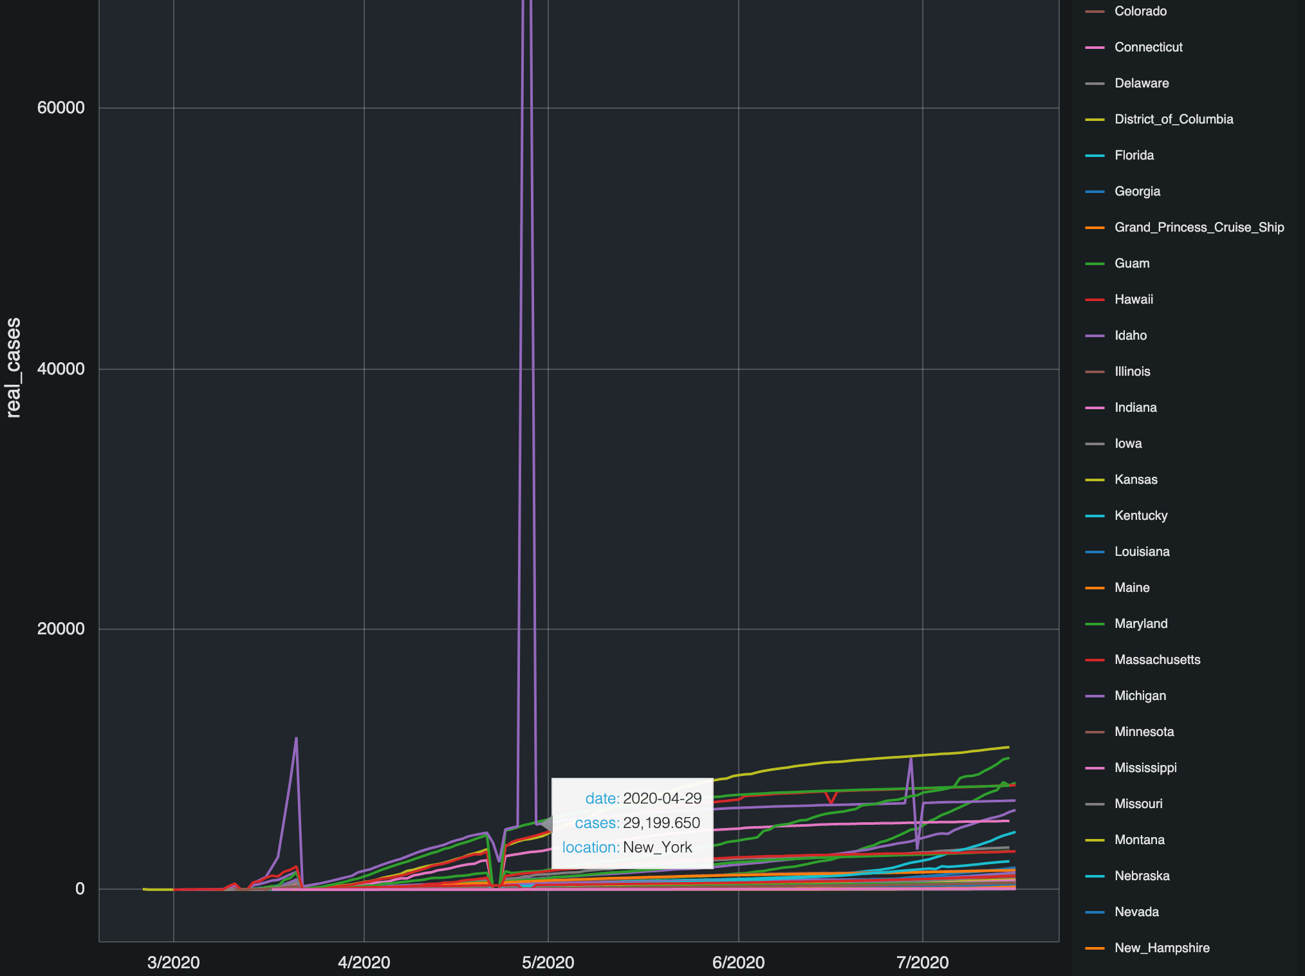1305x976 pixels.
Task: Click the Louisiana legend entry
Action: click(1142, 552)
